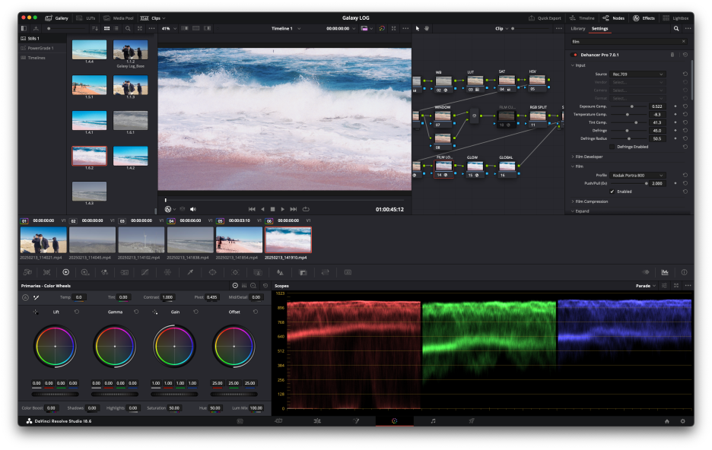Viewport: 712px width, 450px height.
Task: Collapse the Input section
Action: [578, 65]
